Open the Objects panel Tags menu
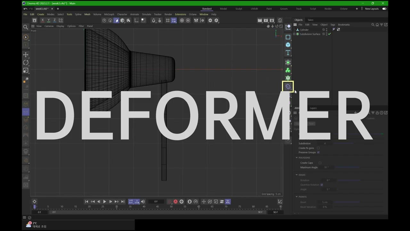This screenshot has height=231, width=410. point(332,25)
